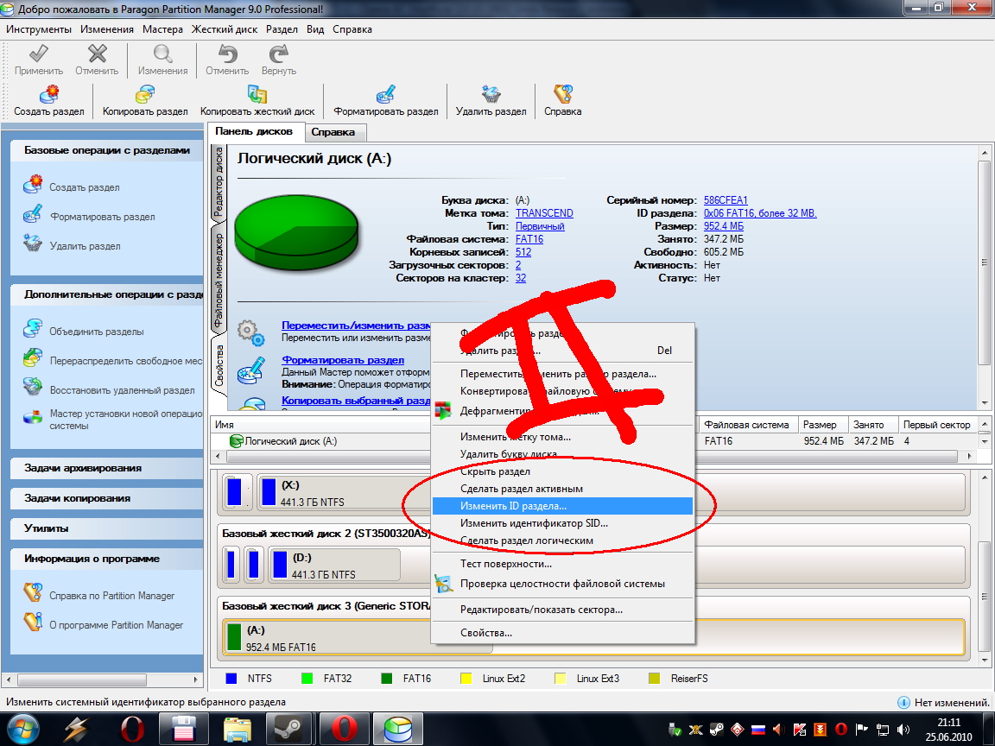This screenshot has height=746, width=995.
Task: Click the Форматировать раздел link in properties
Action: click(x=343, y=360)
